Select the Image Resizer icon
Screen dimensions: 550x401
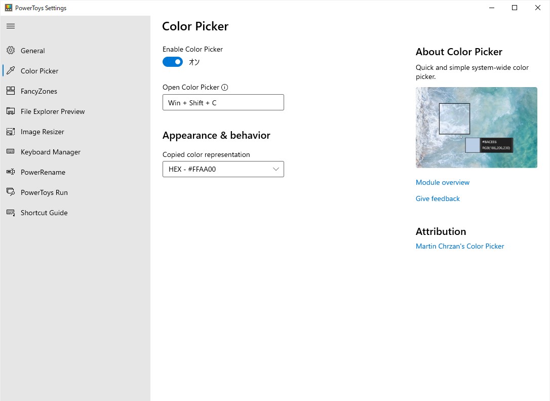pos(11,132)
